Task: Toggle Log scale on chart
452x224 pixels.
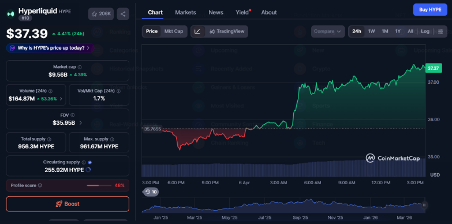Action: pos(425,31)
